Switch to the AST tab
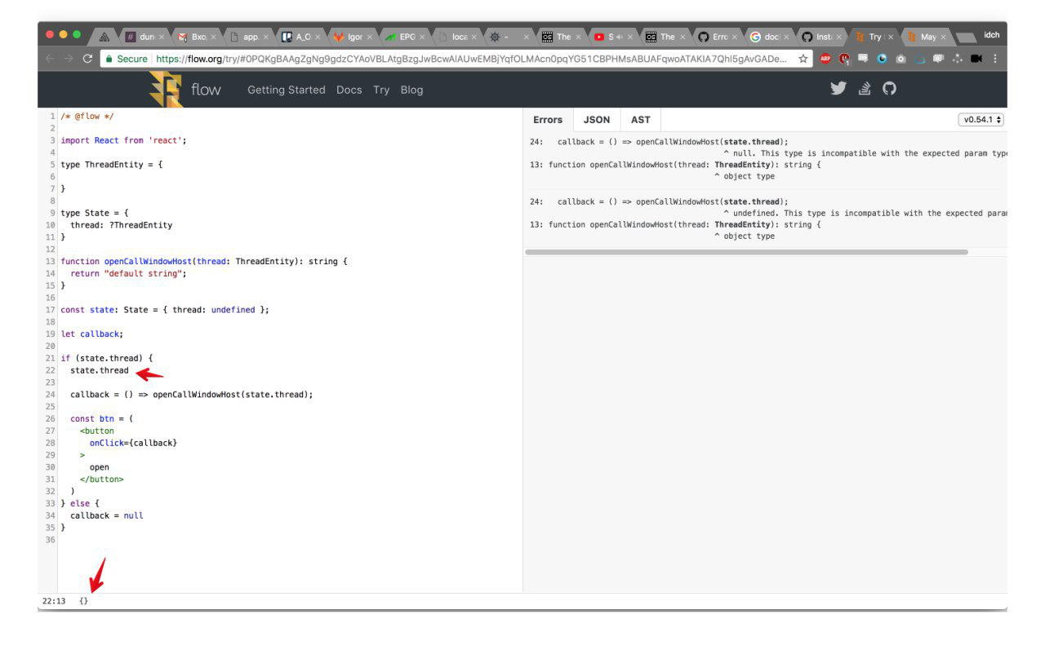Viewport: 1045px width, 663px height. point(640,119)
